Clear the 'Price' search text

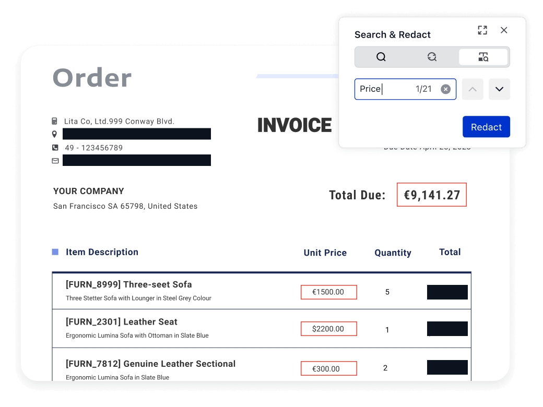click(x=445, y=89)
